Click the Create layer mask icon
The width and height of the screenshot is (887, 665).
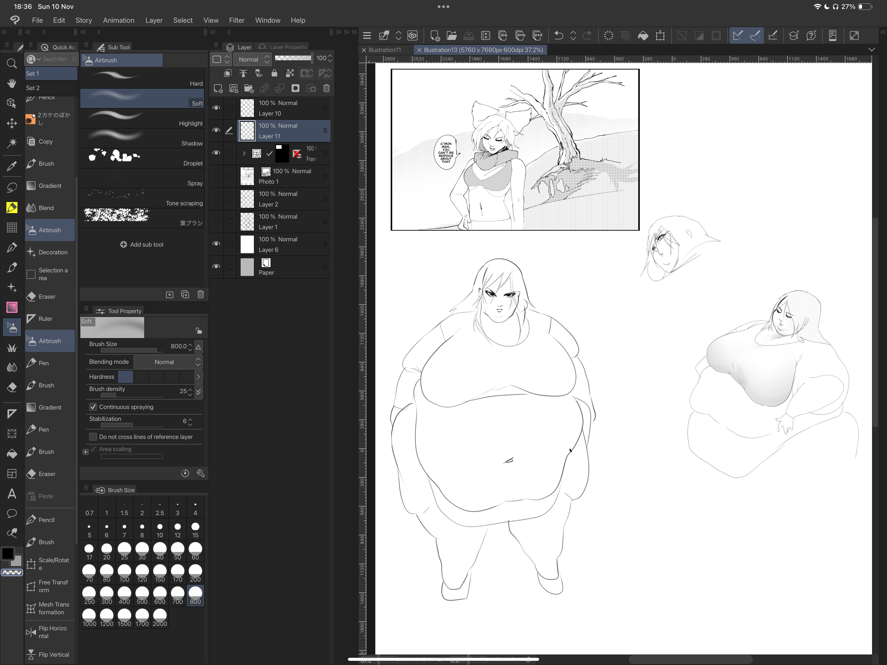(x=295, y=88)
